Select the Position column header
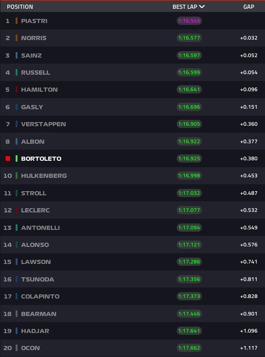265x357 pixels. (20, 7)
